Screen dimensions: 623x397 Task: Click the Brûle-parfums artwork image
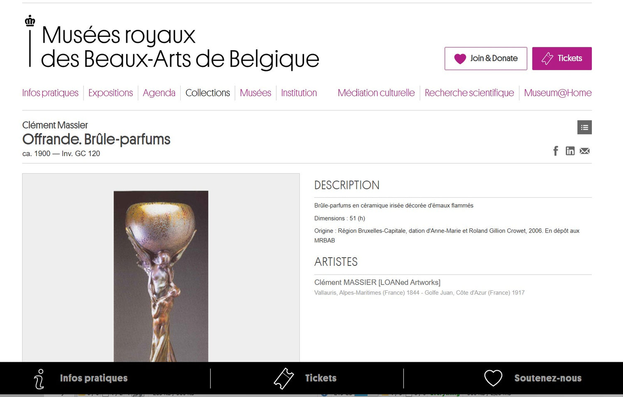(x=161, y=276)
